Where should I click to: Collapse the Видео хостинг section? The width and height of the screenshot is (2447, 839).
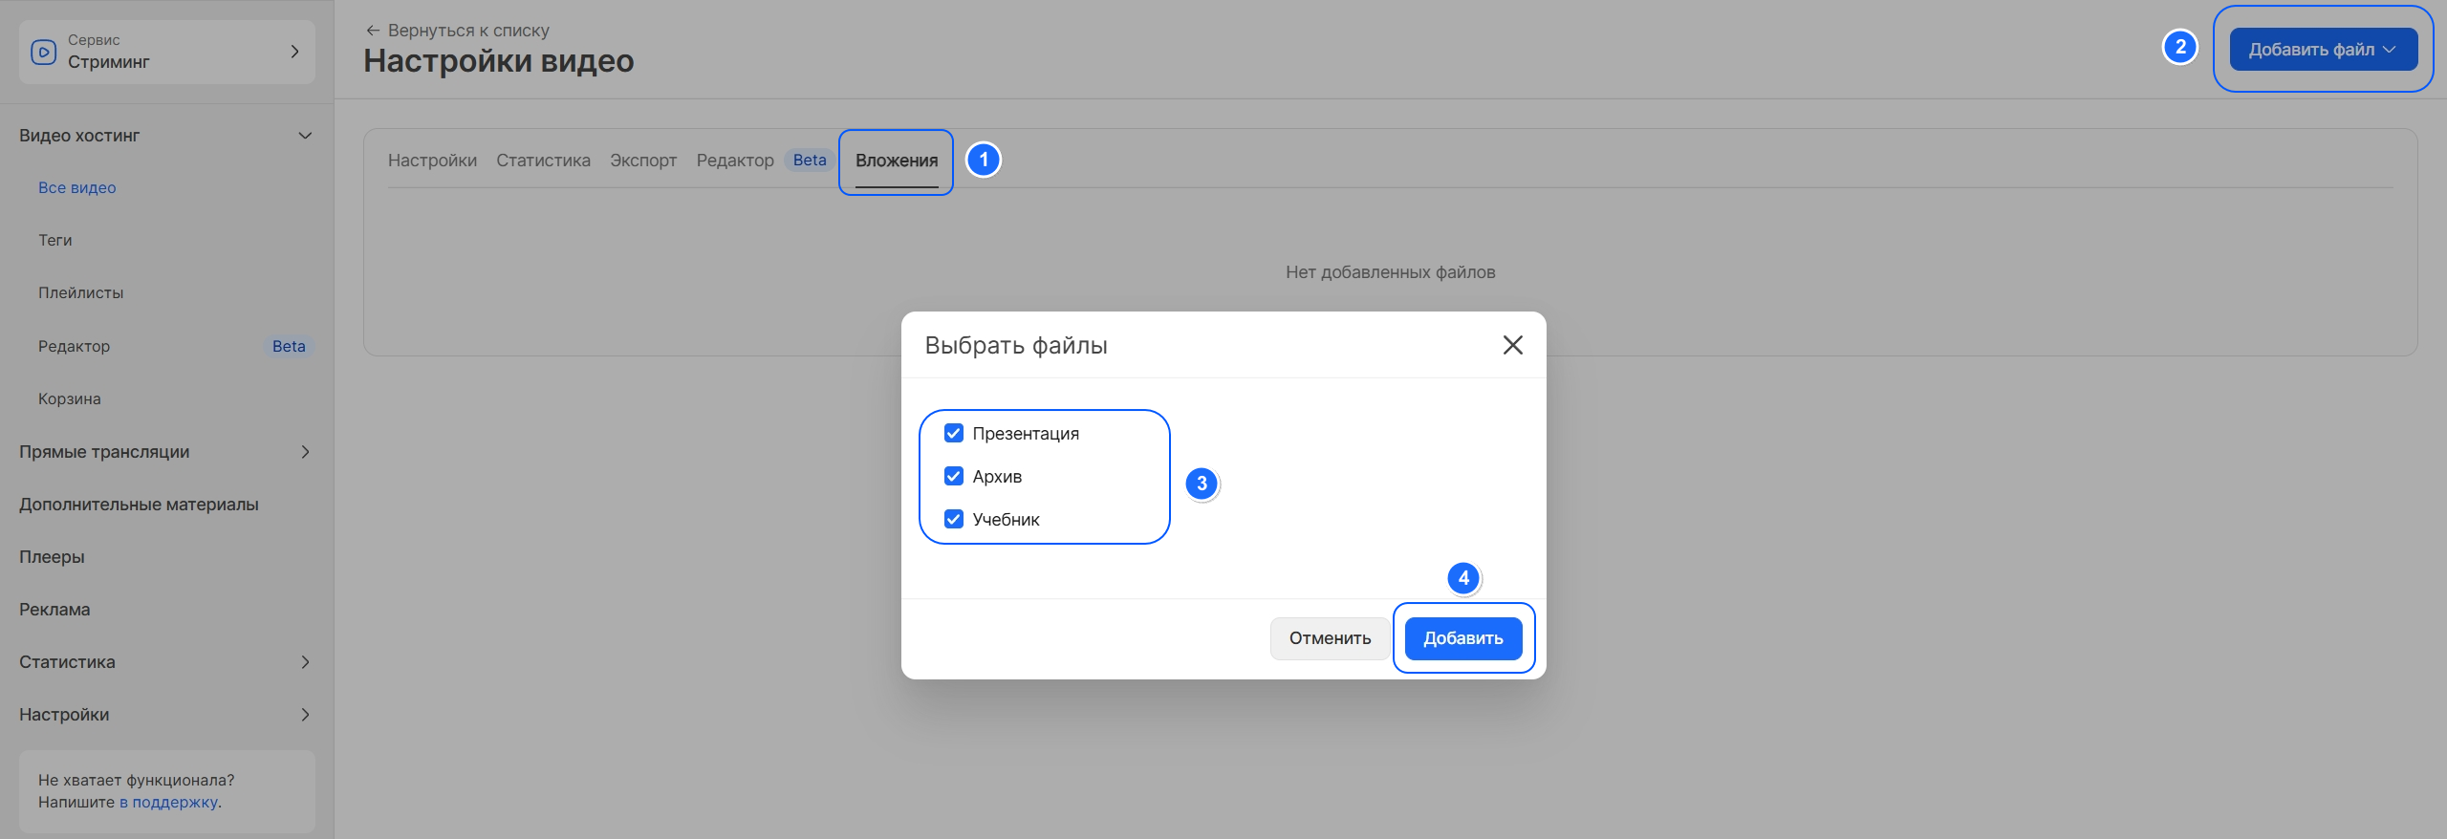[x=305, y=136]
